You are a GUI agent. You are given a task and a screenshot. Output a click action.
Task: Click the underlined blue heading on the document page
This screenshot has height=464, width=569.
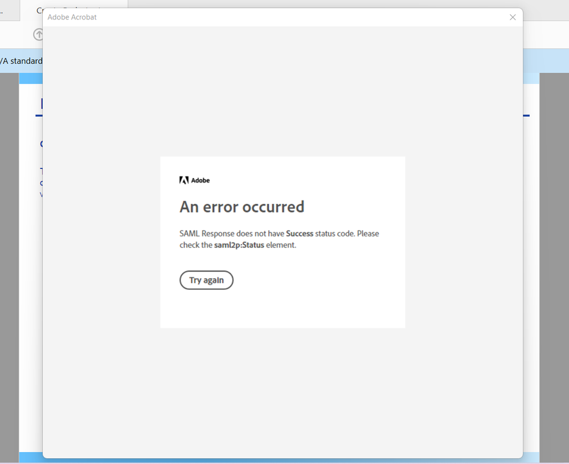(x=40, y=104)
